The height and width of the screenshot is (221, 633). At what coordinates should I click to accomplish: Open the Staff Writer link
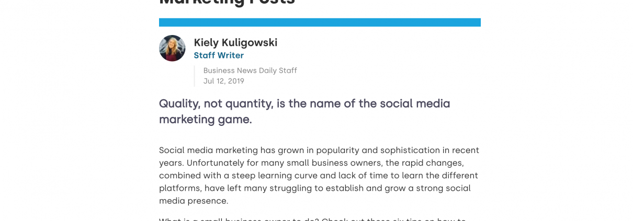[x=219, y=55]
